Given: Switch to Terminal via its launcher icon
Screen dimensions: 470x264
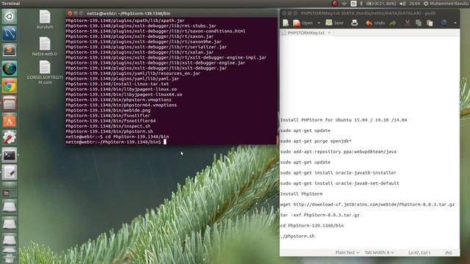Looking at the screenshot, I should tap(10, 155).
